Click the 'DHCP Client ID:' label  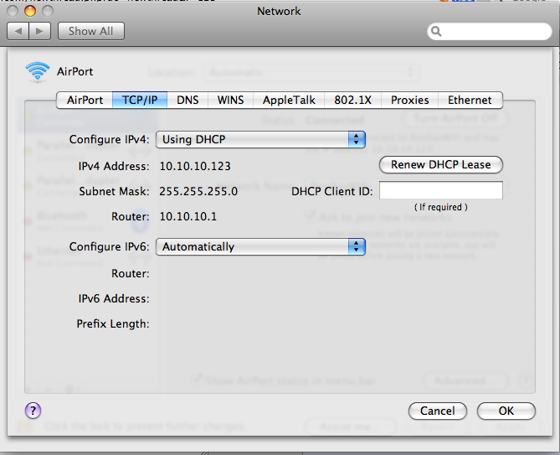click(x=332, y=192)
